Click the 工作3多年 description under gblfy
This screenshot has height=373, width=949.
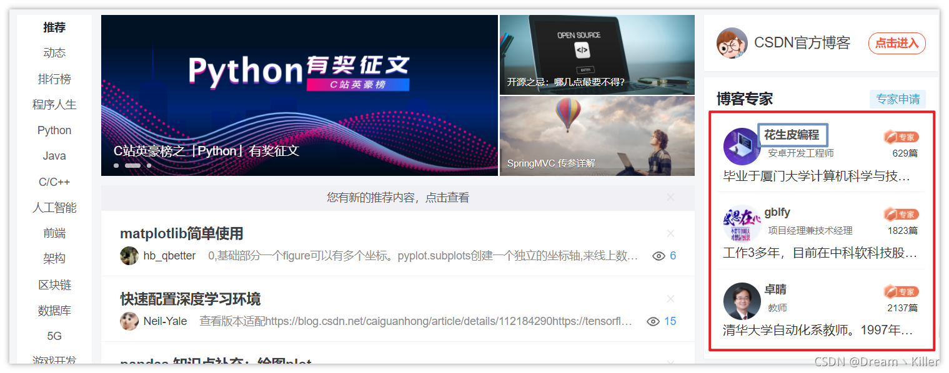pyautogui.click(x=820, y=253)
